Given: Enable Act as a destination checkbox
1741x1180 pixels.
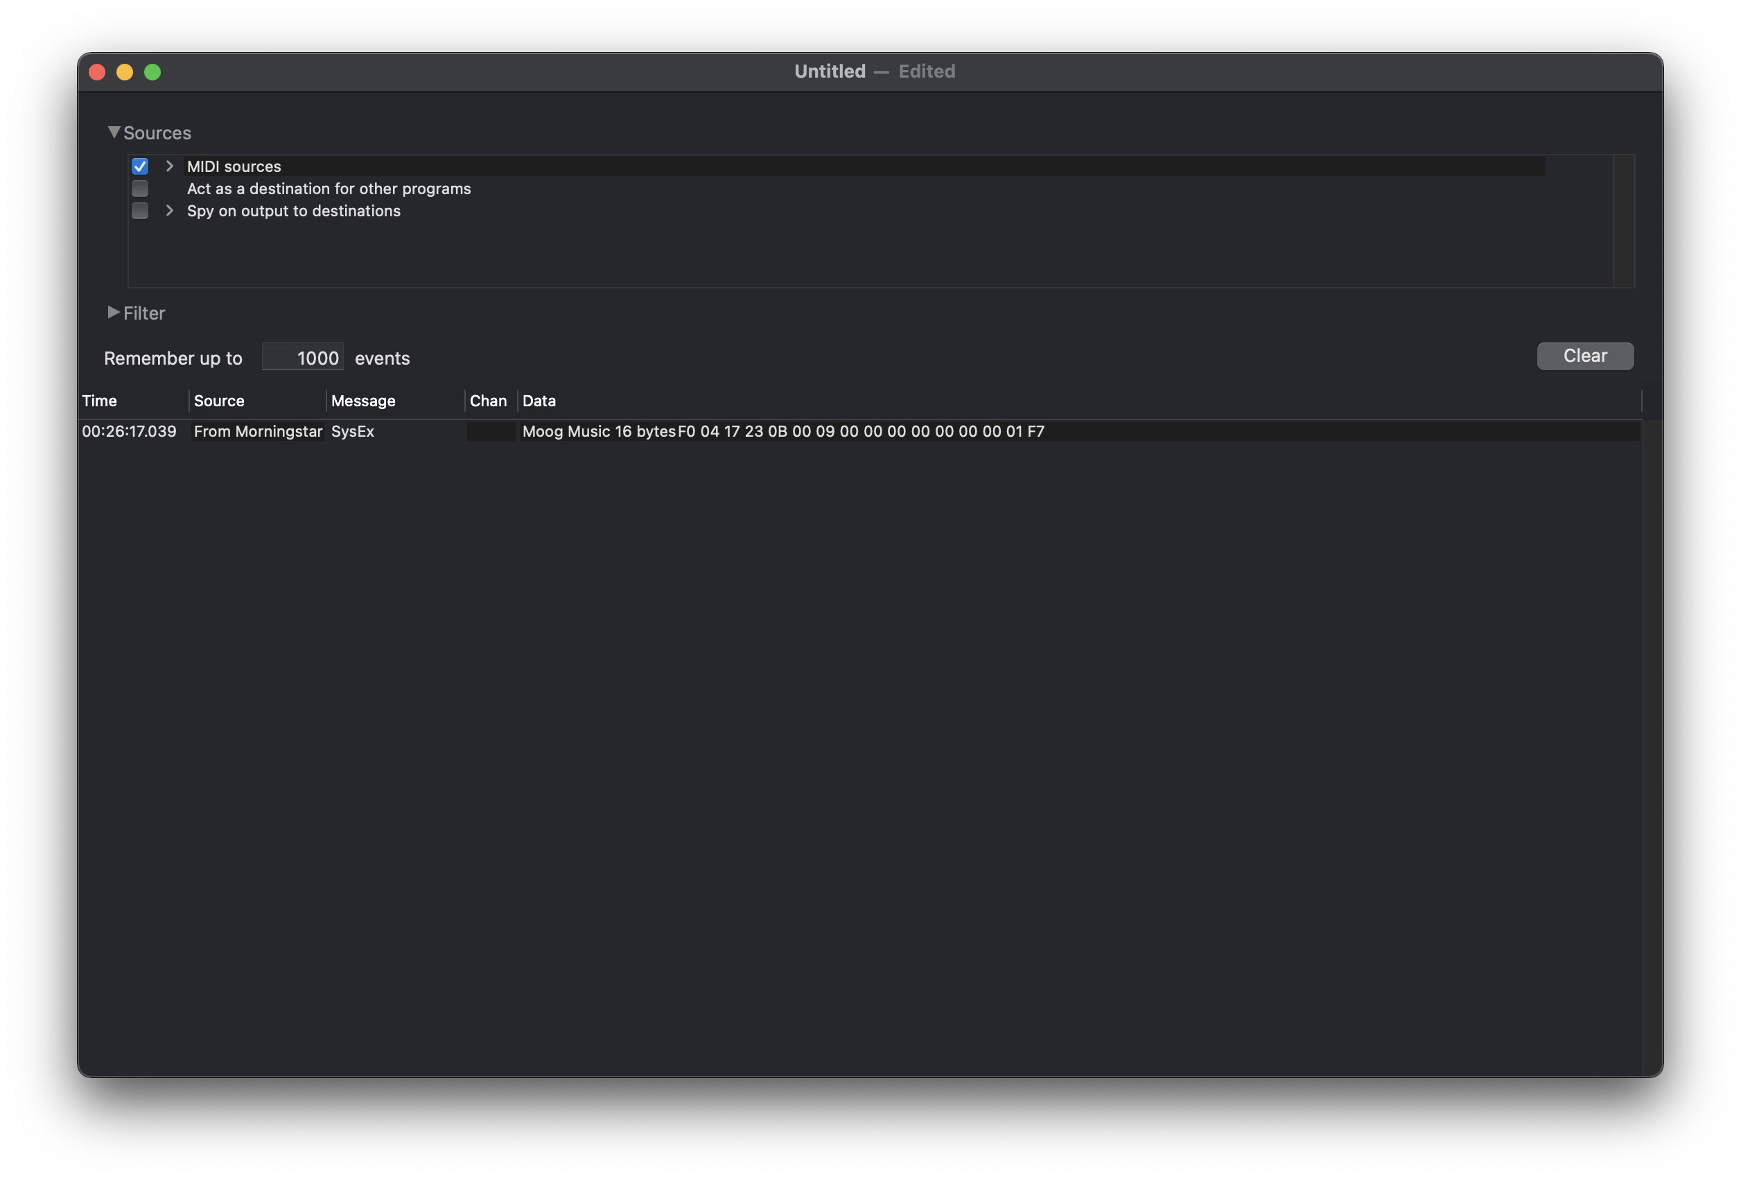Looking at the screenshot, I should [x=140, y=189].
